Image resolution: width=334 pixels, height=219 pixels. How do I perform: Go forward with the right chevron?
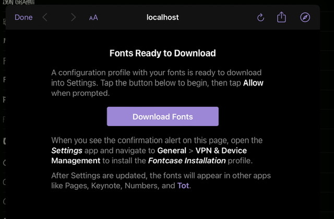click(73, 17)
